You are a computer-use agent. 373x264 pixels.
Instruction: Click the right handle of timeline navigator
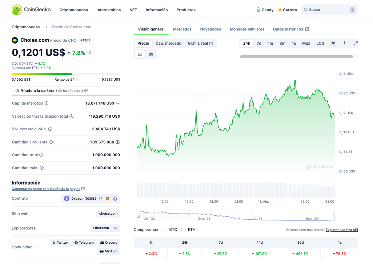[335, 215]
